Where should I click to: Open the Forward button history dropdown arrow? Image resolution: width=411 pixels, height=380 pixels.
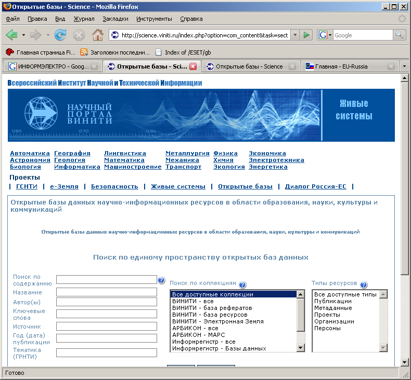coord(48,35)
